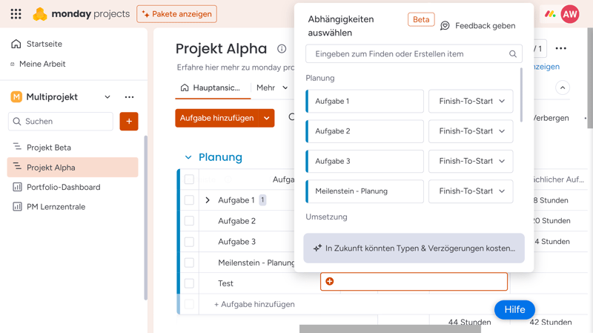Expand Aufgabe 1 subitems arrow

[208, 200]
